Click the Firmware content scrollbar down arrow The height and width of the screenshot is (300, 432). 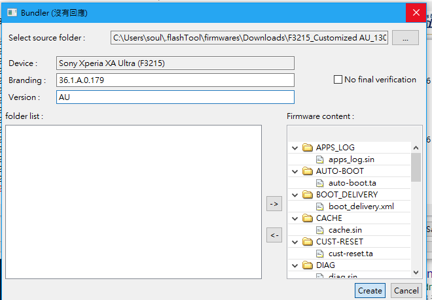(416, 272)
